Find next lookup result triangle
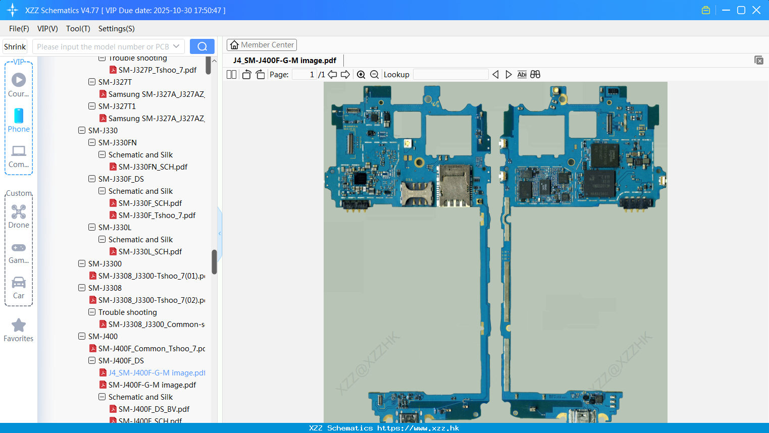The width and height of the screenshot is (769, 433). [508, 75]
